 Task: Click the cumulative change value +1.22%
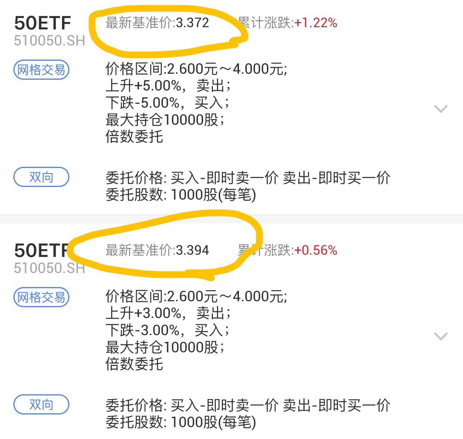tap(316, 23)
